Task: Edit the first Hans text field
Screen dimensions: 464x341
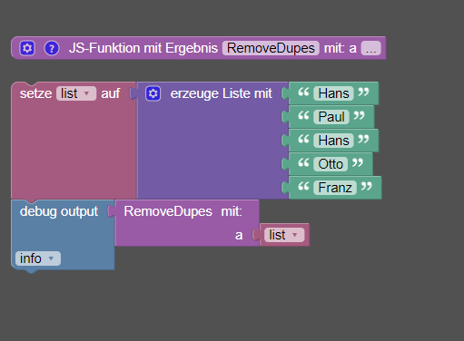Action: 333,93
